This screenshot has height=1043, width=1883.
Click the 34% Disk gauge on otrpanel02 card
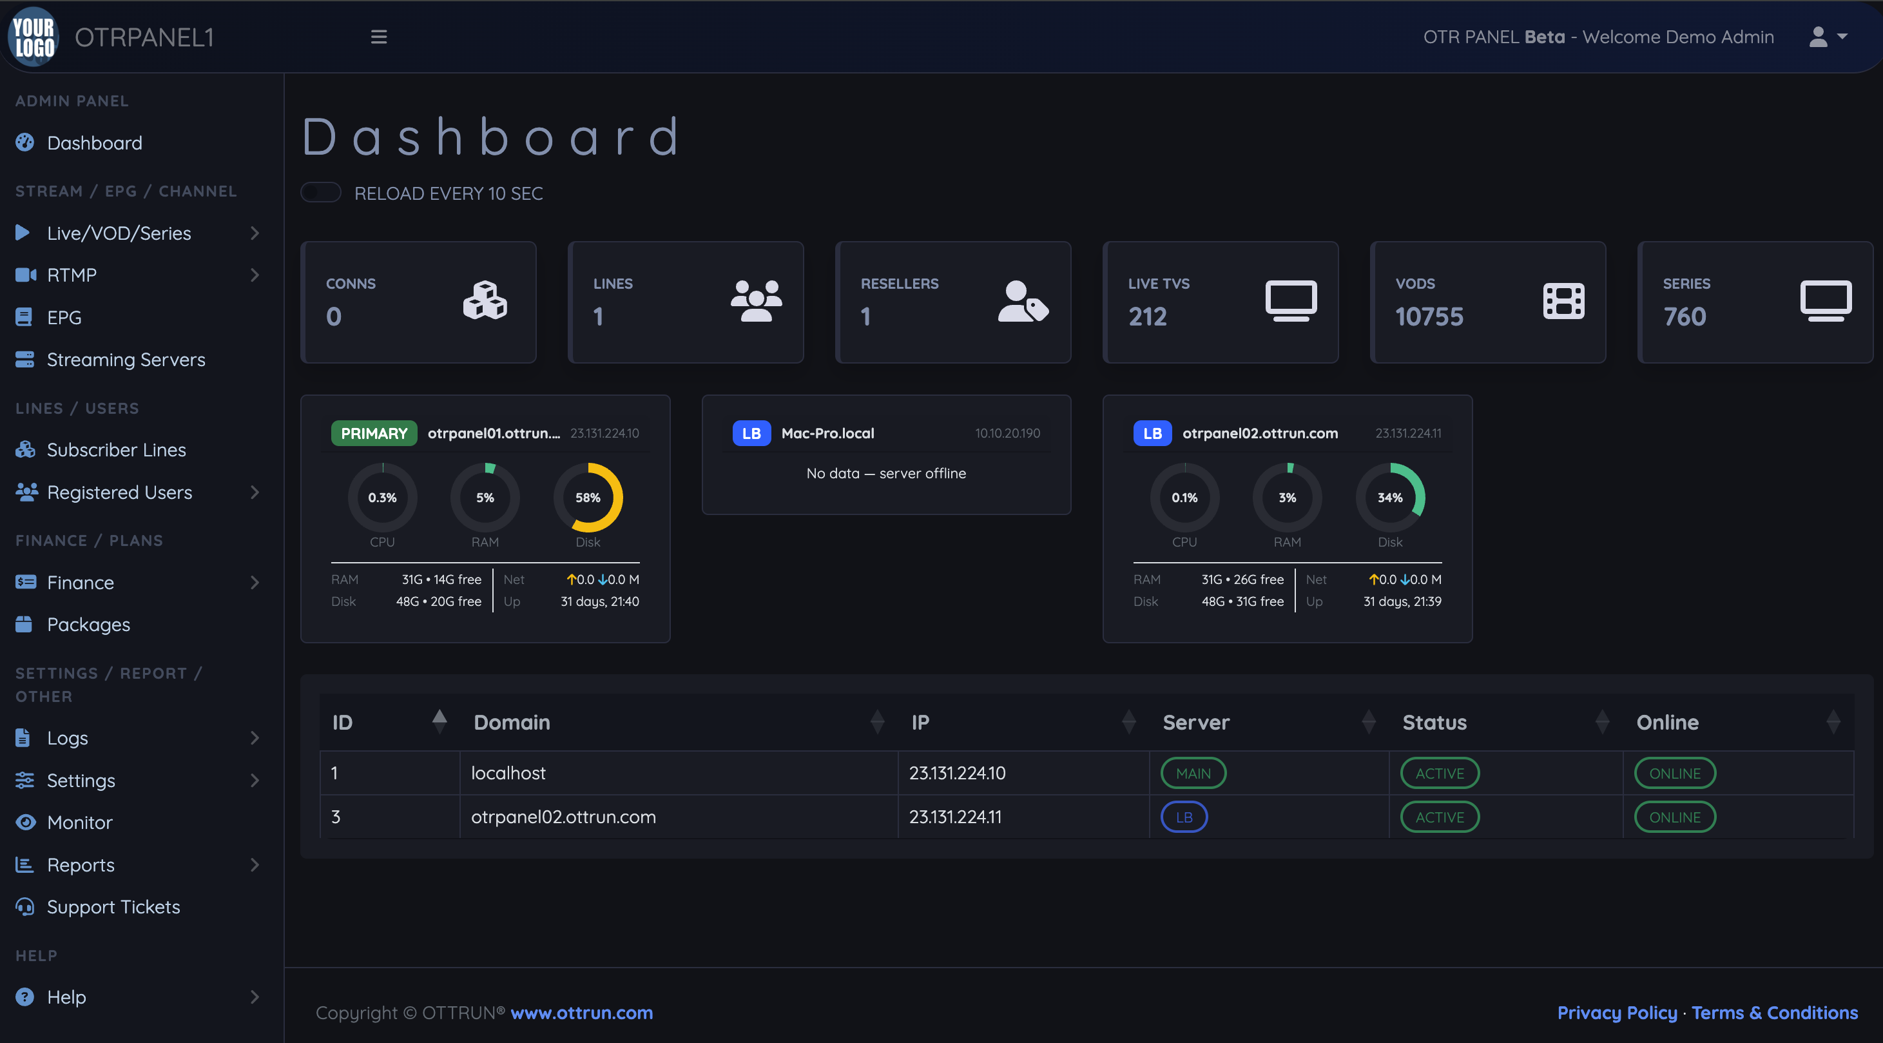[1389, 498]
